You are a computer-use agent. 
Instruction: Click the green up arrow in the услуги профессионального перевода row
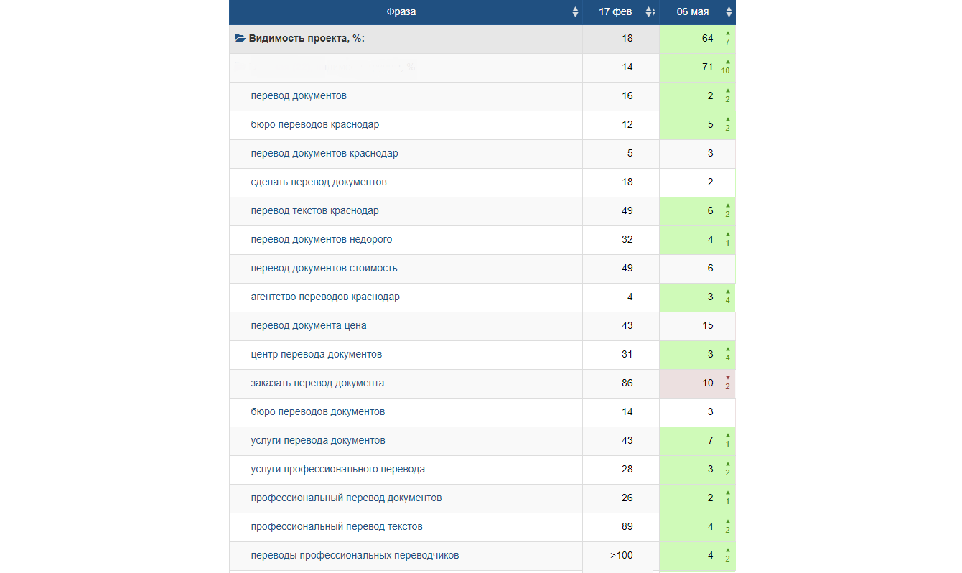727,465
